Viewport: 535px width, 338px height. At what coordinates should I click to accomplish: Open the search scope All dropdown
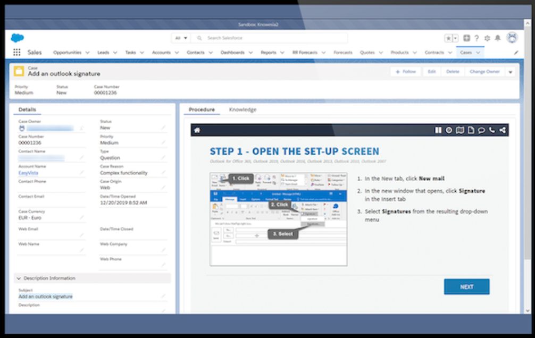[181, 38]
